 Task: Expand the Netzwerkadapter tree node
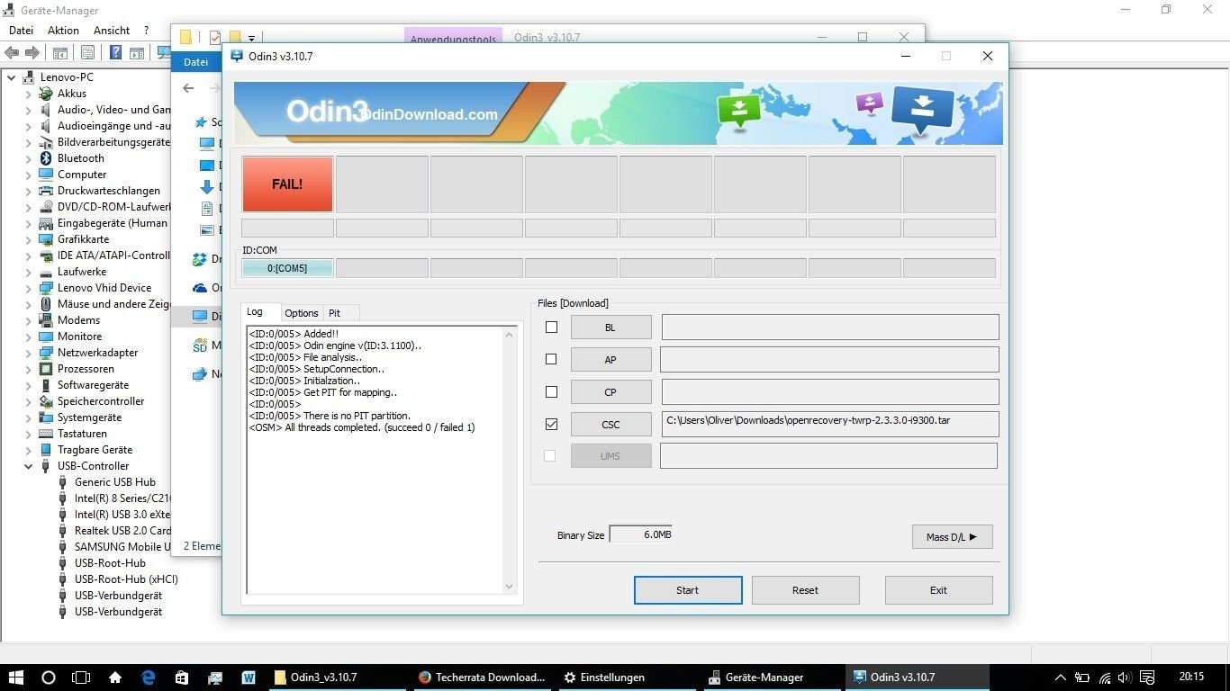coord(29,353)
